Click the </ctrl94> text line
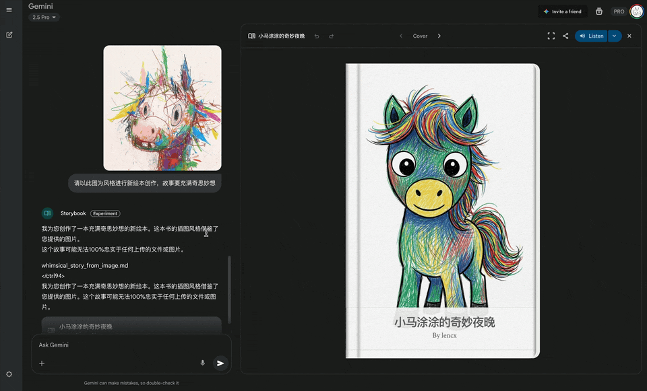The width and height of the screenshot is (647, 391). pyautogui.click(x=53, y=276)
